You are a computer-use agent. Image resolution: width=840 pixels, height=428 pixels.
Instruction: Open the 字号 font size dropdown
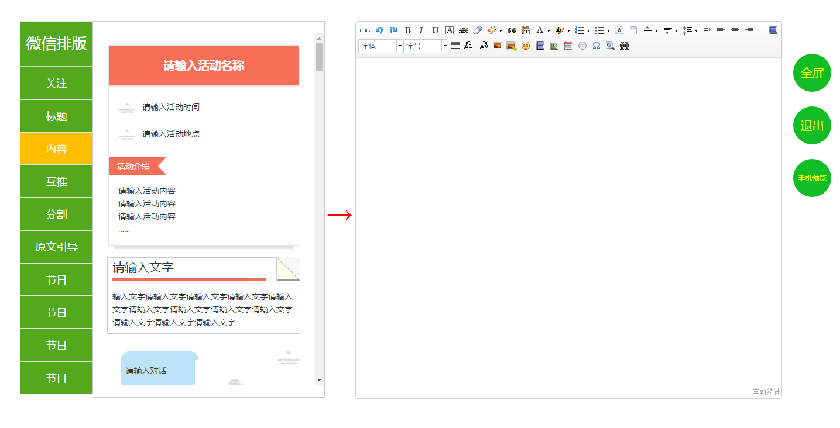point(426,46)
